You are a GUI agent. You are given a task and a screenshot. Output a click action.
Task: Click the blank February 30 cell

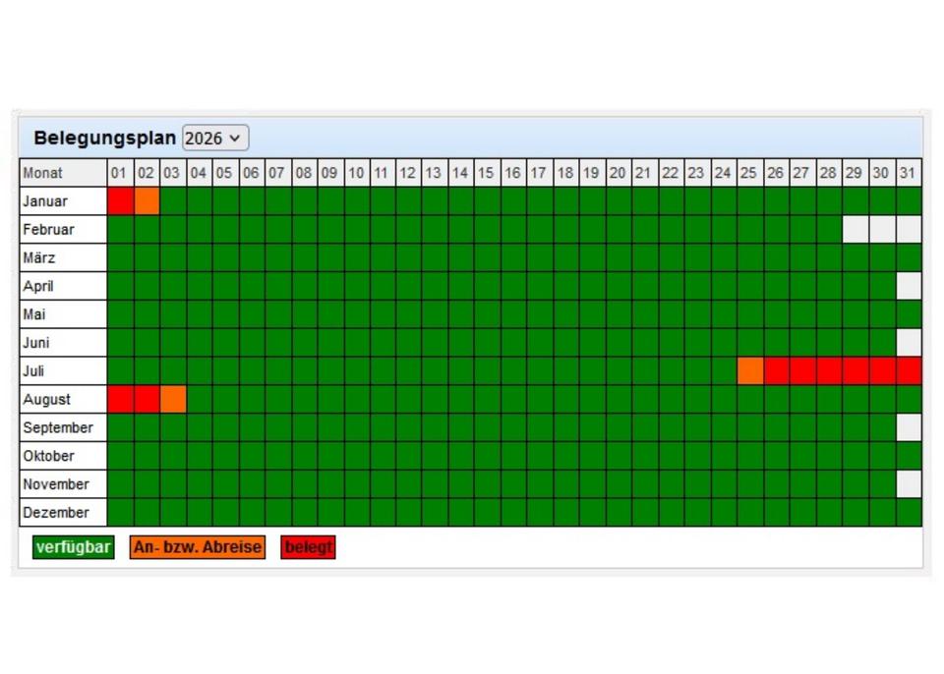[x=882, y=230]
